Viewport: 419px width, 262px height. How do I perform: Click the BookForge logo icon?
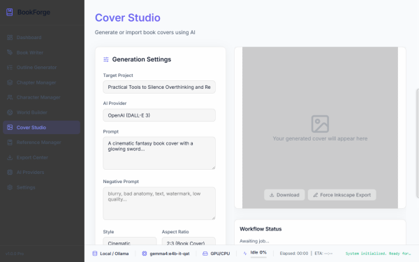(10, 12)
